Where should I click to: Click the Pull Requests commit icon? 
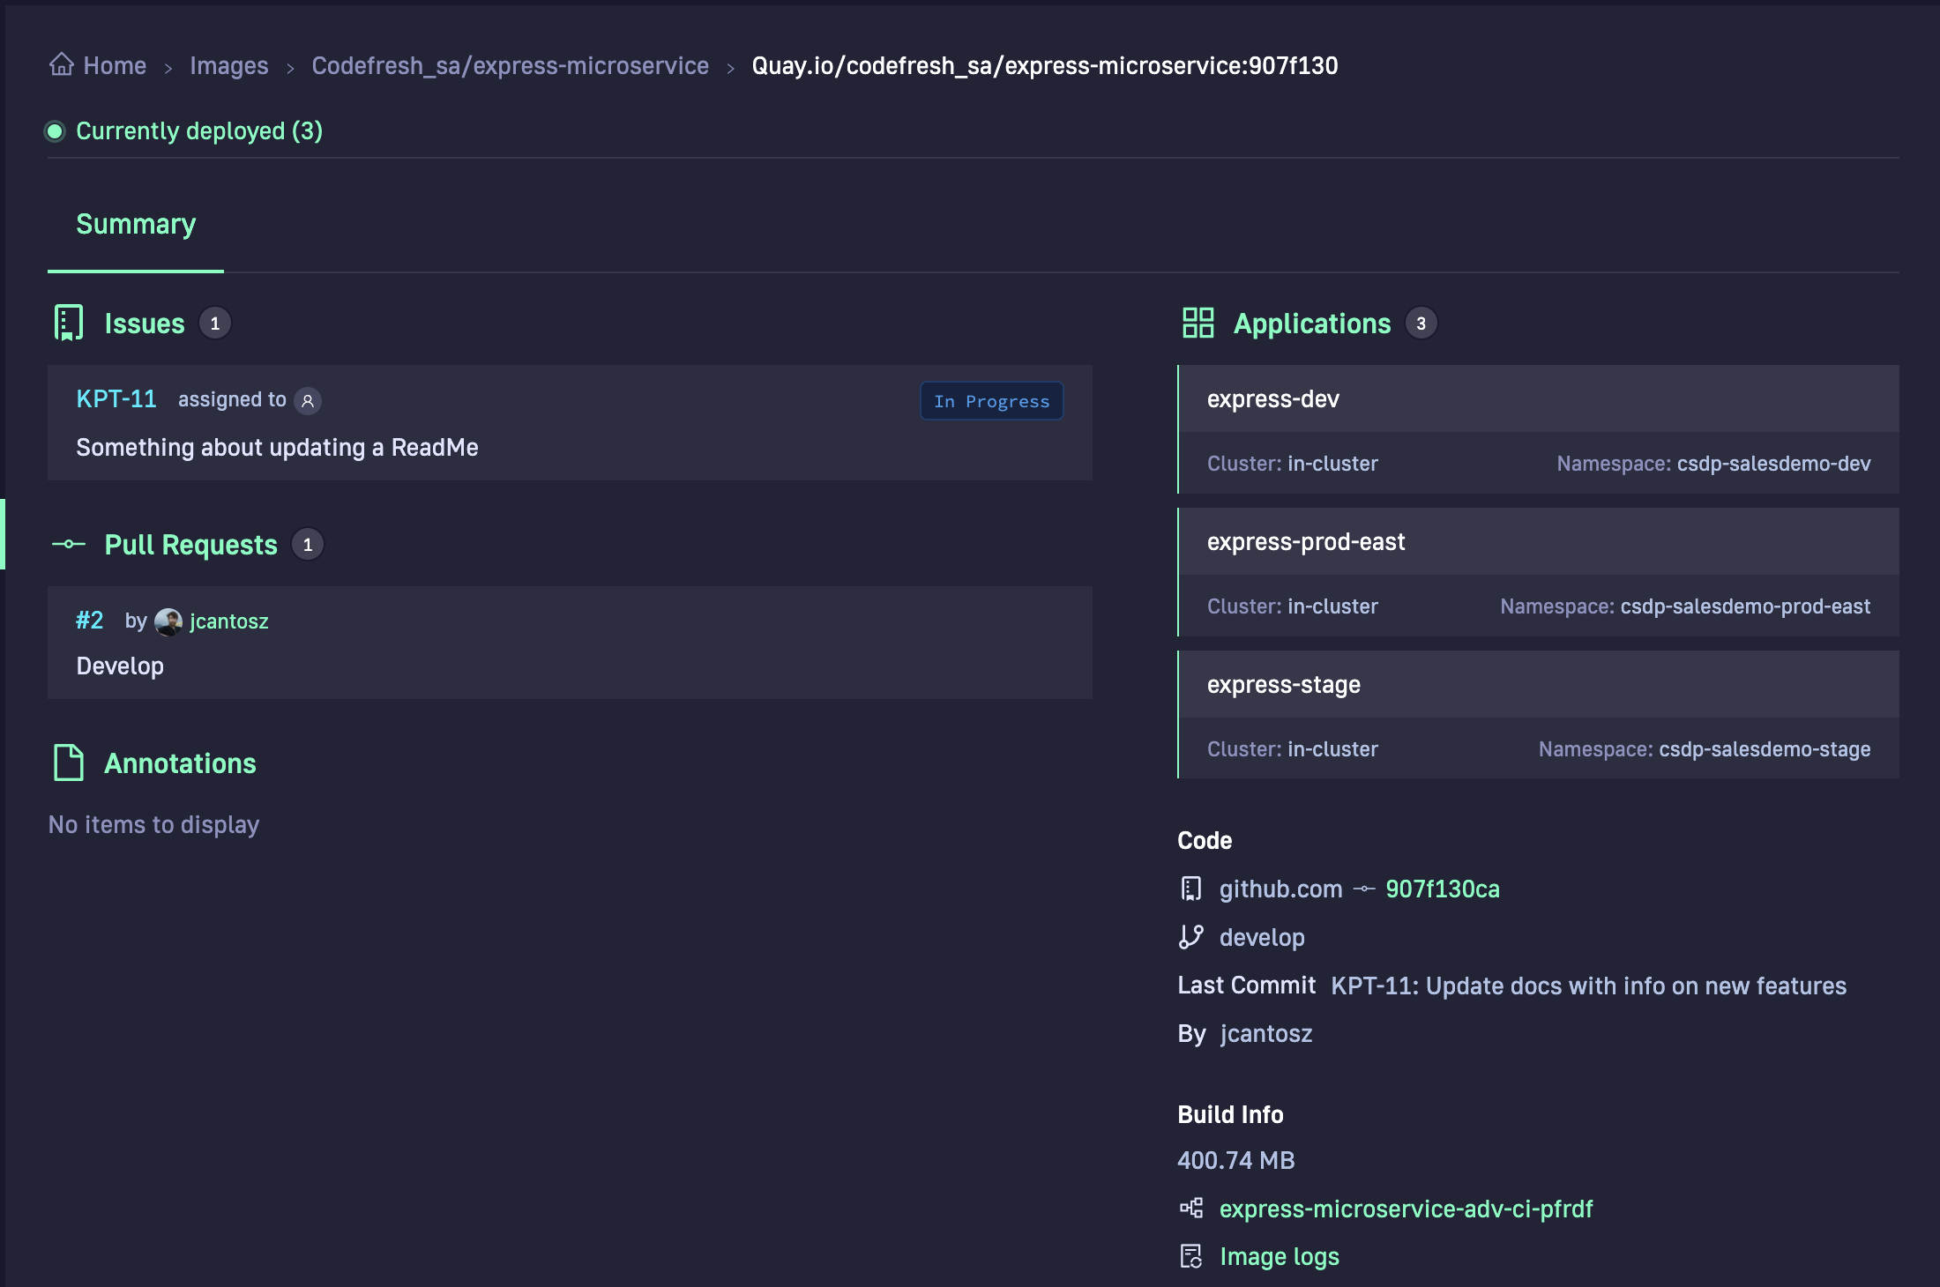68,544
